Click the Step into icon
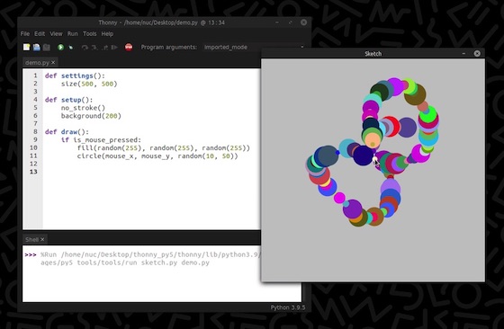The height and width of the screenshot is (329, 504). click(x=94, y=47)
